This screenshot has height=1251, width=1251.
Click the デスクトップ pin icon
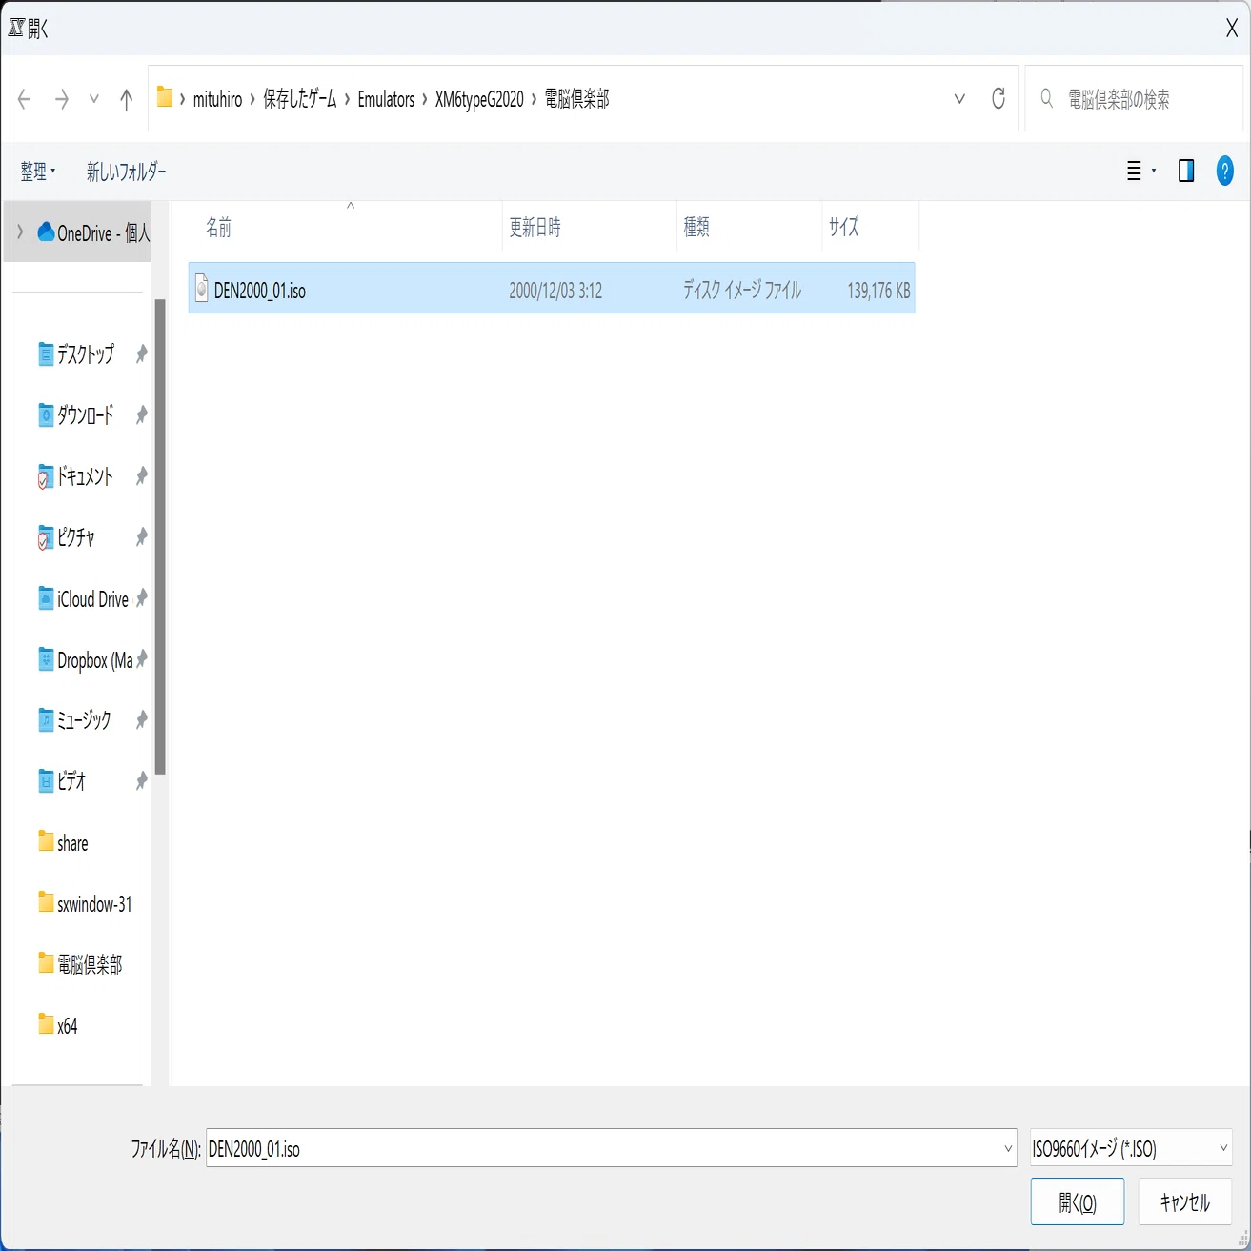141,354
